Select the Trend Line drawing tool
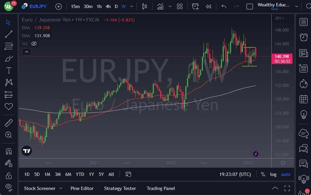Viewport: 311px width, 195px height. (x=8, y=34)
